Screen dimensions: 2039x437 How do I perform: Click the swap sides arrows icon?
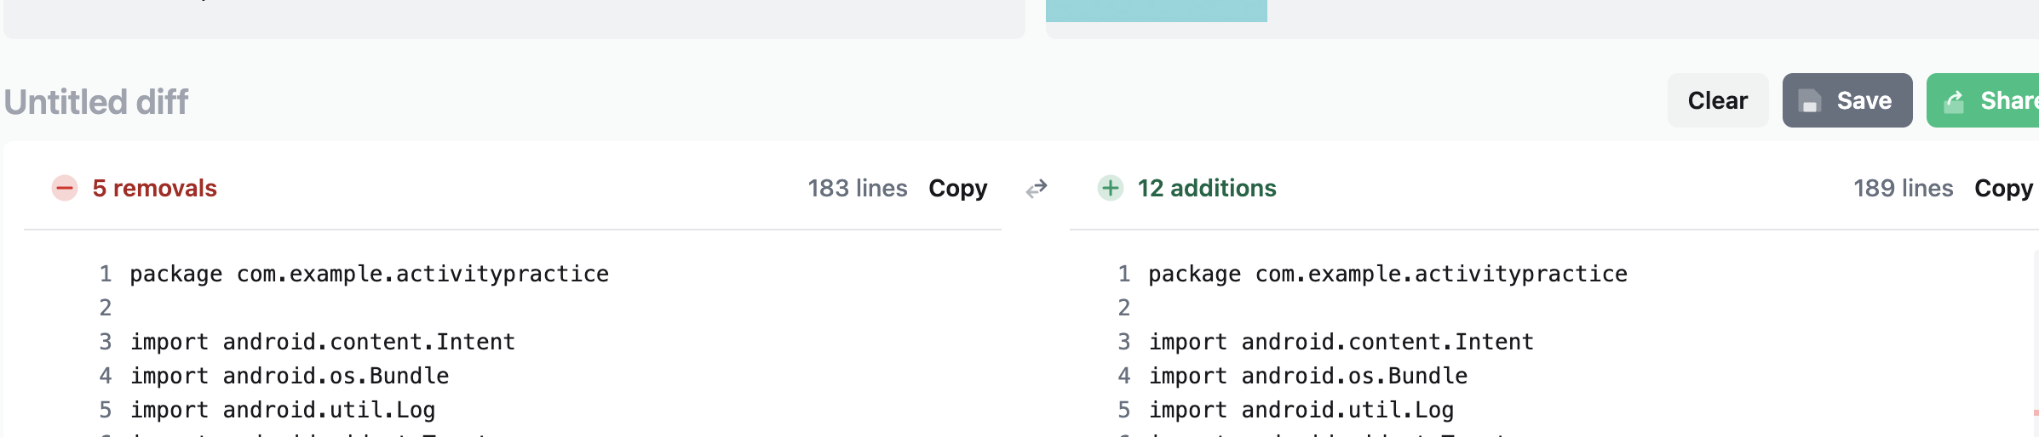1037,189
